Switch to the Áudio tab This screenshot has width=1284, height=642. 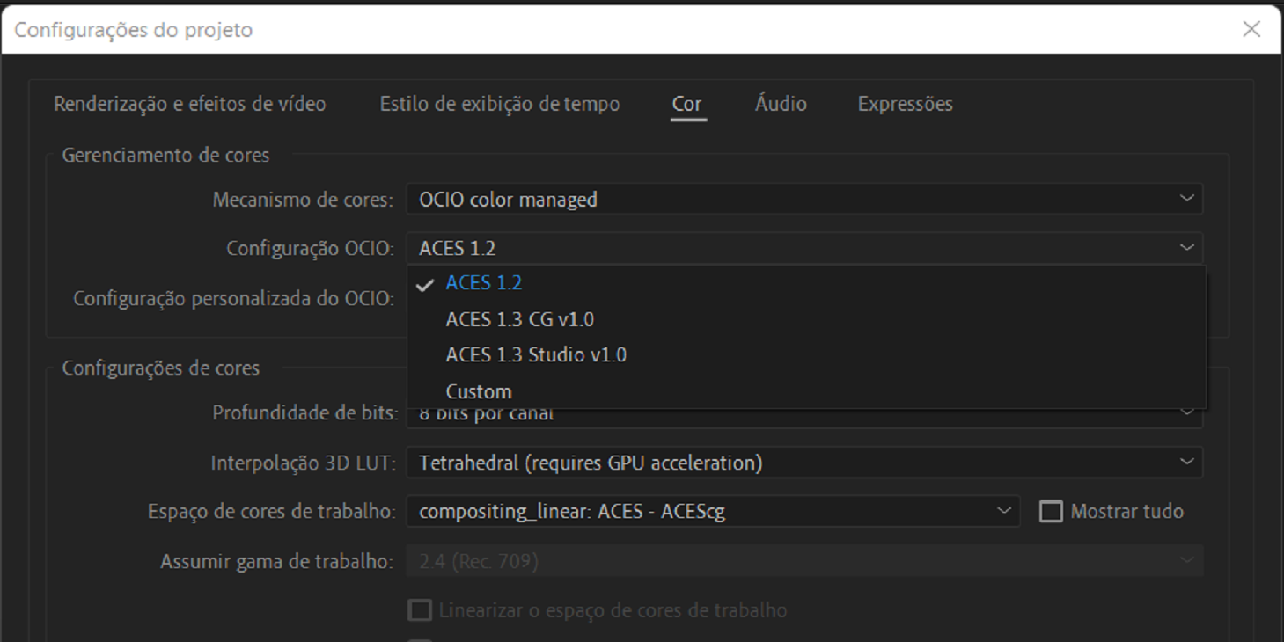point(780,103)
